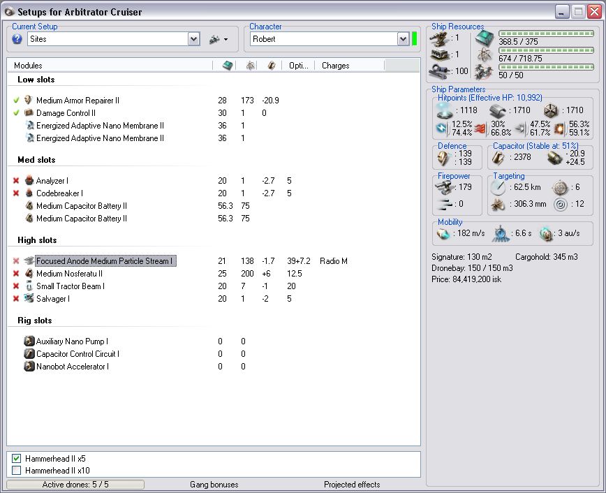The height and width of the screenshot is (493, 606).
Task: Click the CPU usage bar 368.5 / 375
Action: 546,34
